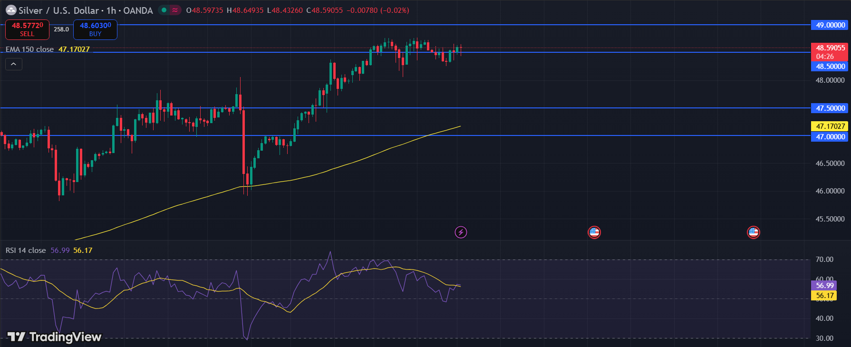The image size is (851, 347).
Task: Collapse the indicator legend with the chevron
Action: [14, 64]
